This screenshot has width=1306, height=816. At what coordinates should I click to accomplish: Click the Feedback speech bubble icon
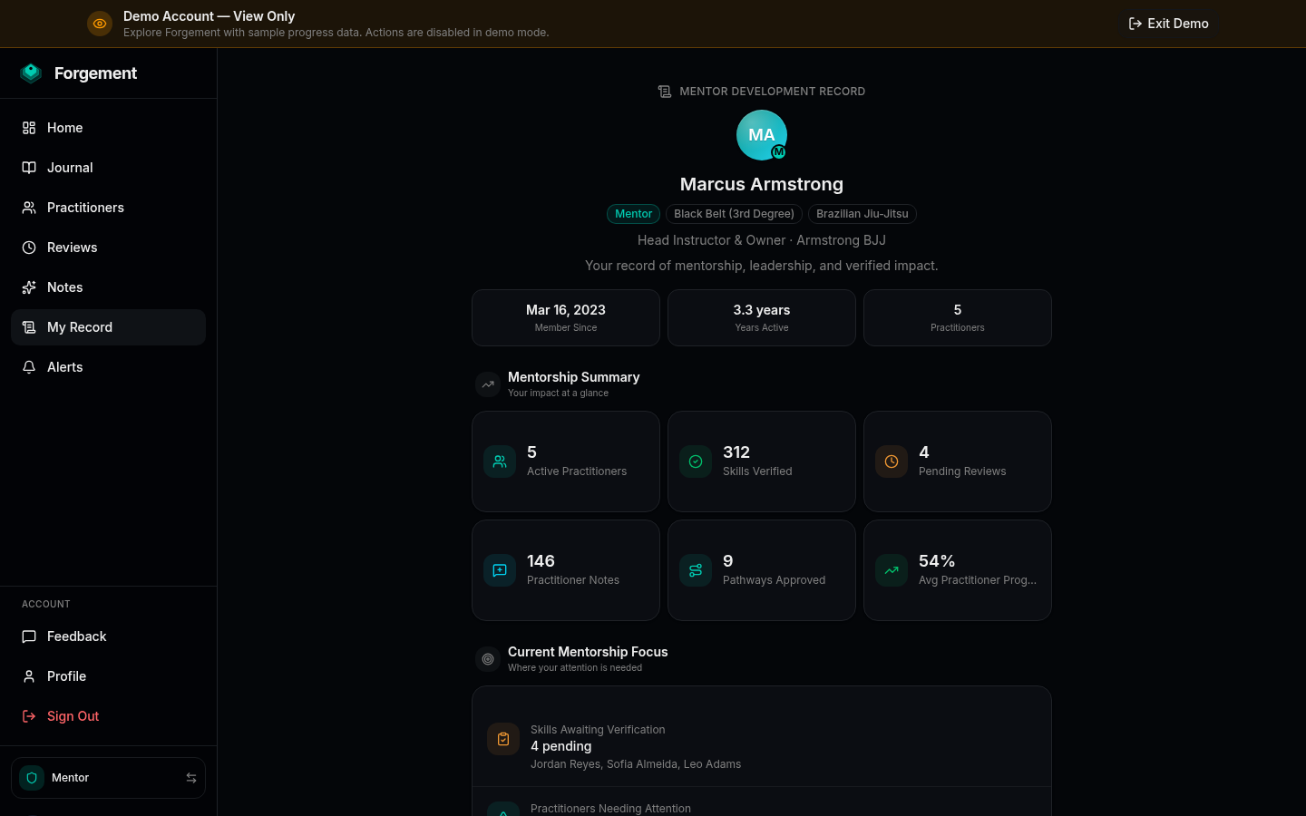[29, 636]
